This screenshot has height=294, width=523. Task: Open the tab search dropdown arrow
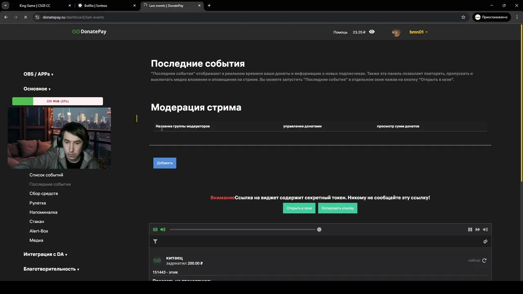(x=6, y=6)
